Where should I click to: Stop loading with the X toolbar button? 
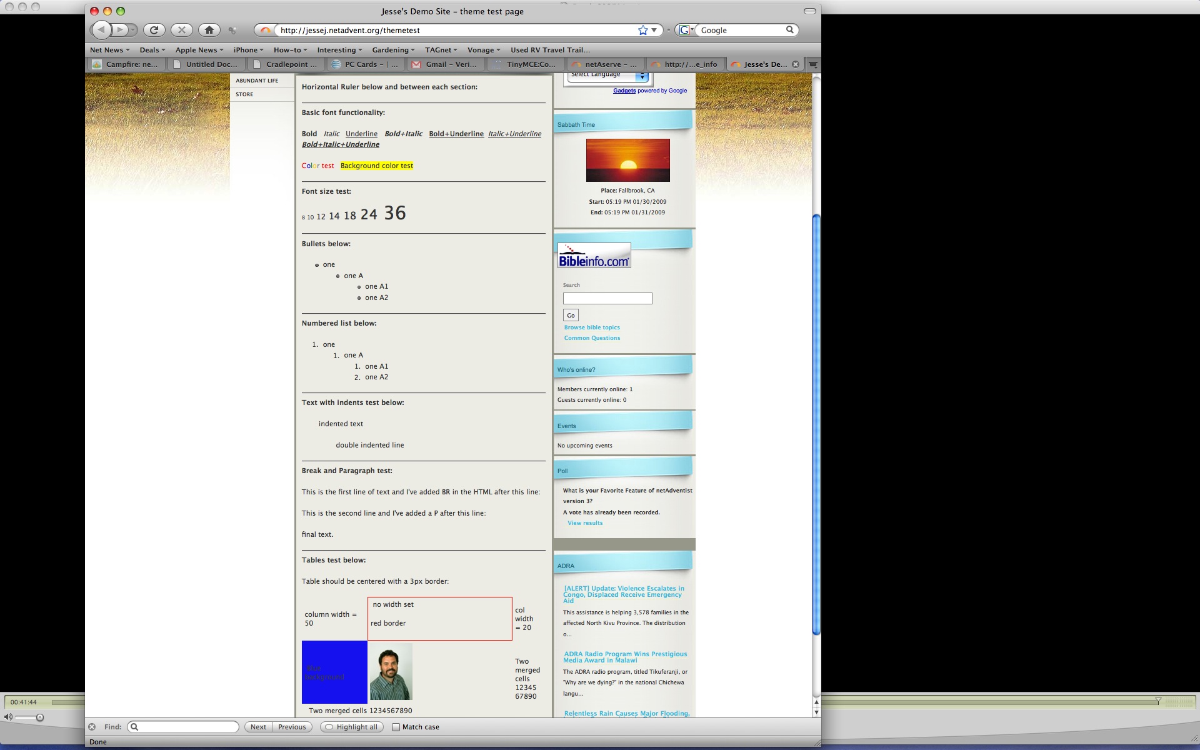[x=181, y=29]
